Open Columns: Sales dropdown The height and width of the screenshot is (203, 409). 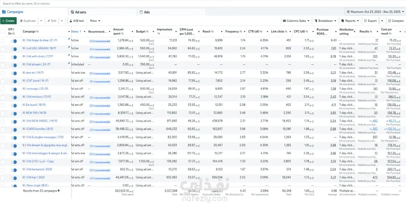pos(296,21)
